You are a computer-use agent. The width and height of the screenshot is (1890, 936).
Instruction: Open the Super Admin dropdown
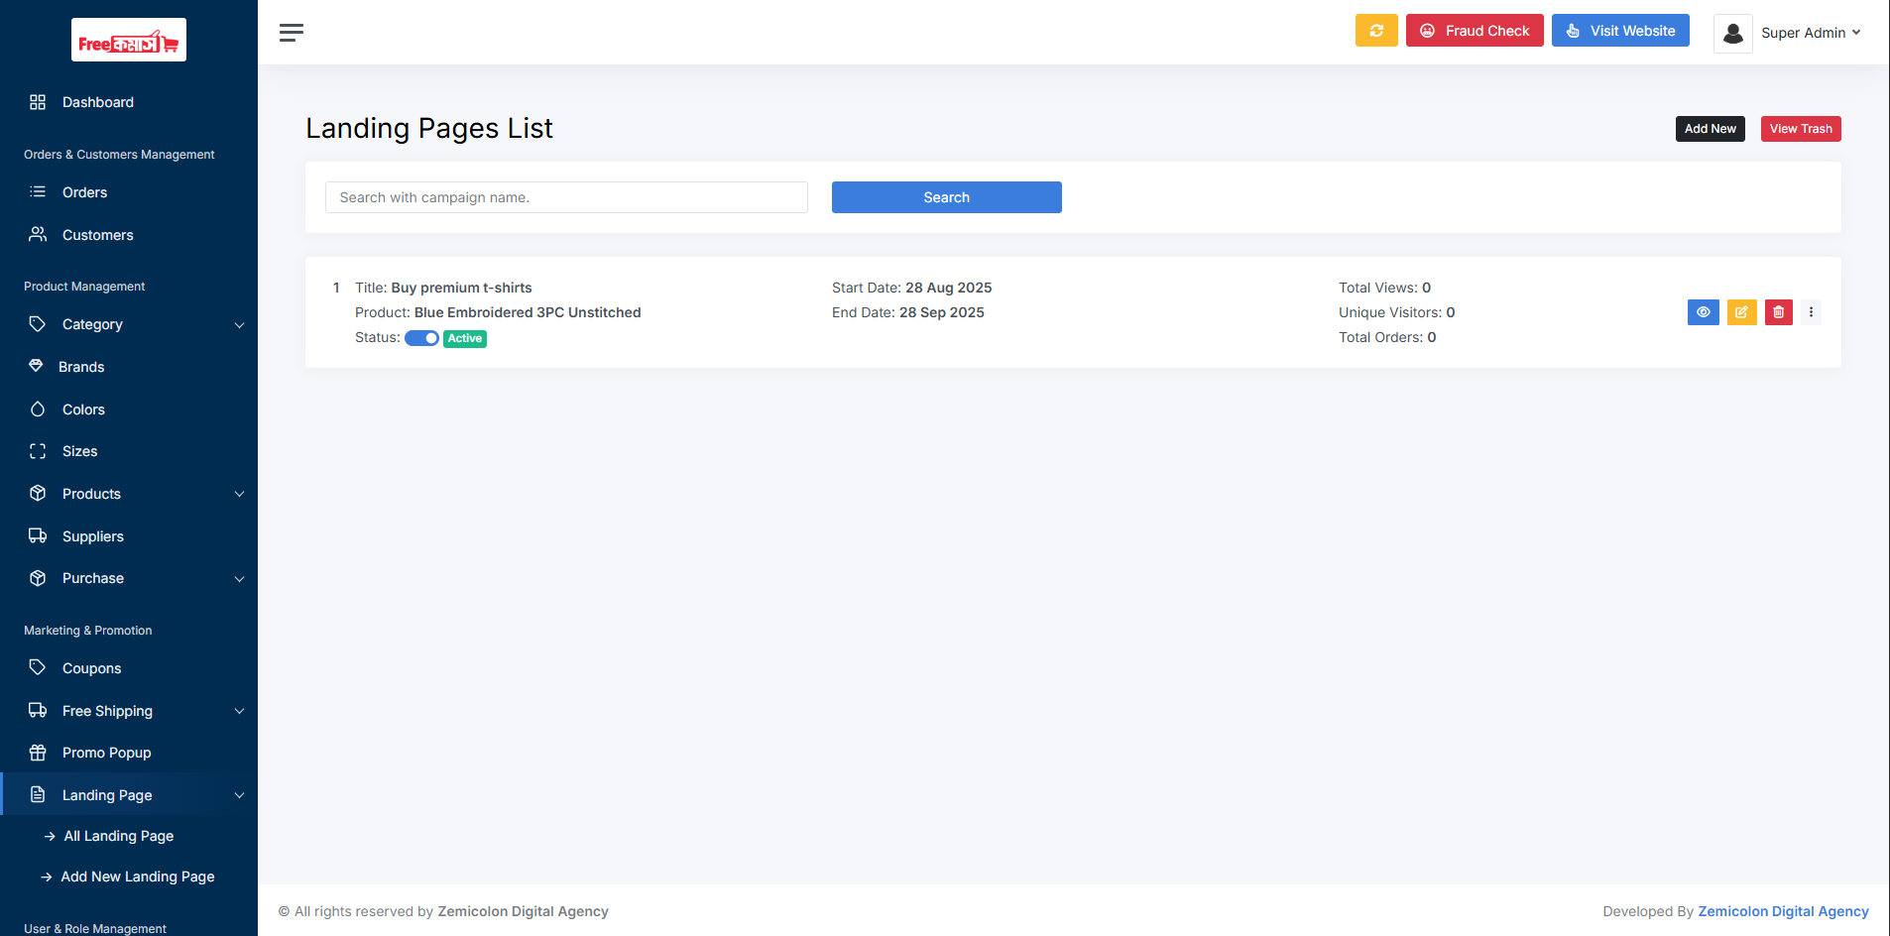(1810, 33)
